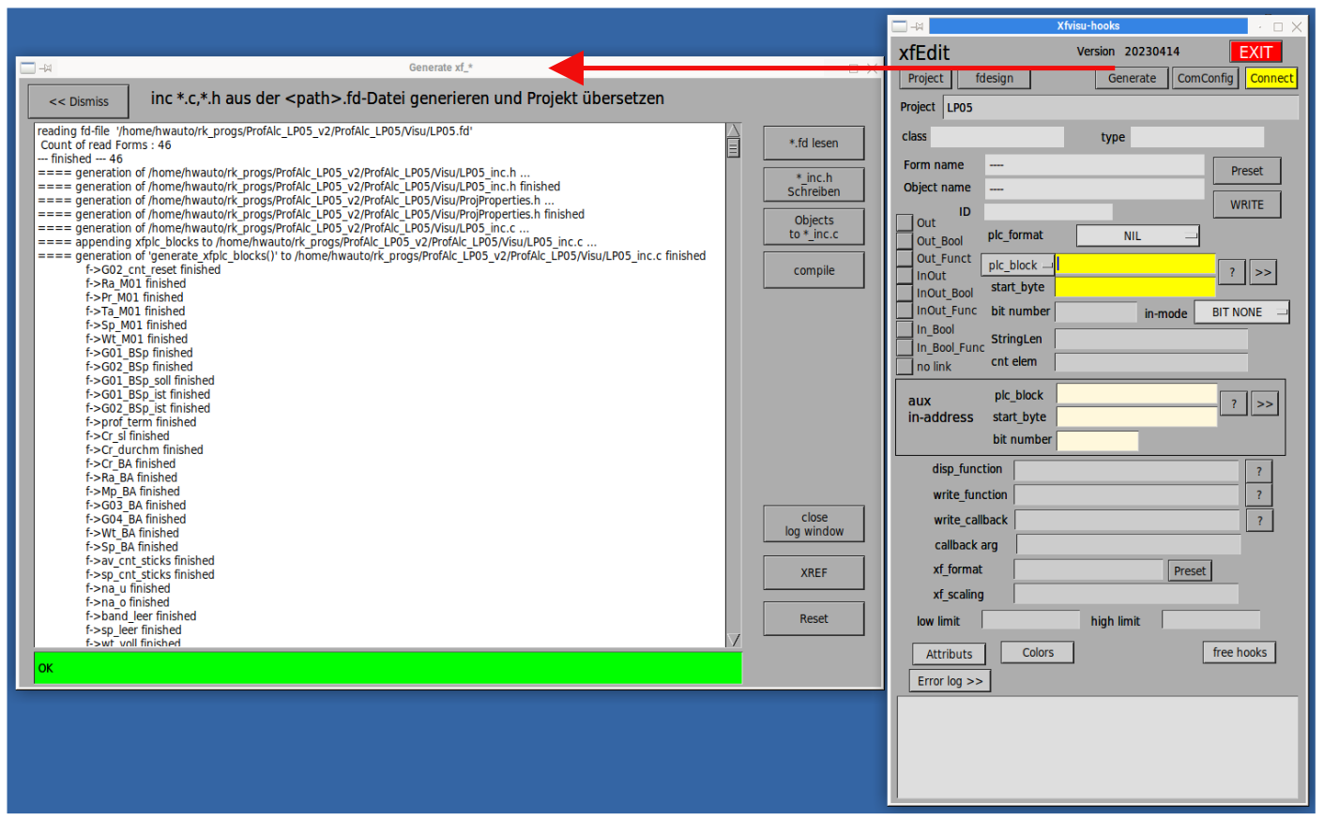Click the >> button in aux in-address
1324x819 pixels.
point(1265,404)
